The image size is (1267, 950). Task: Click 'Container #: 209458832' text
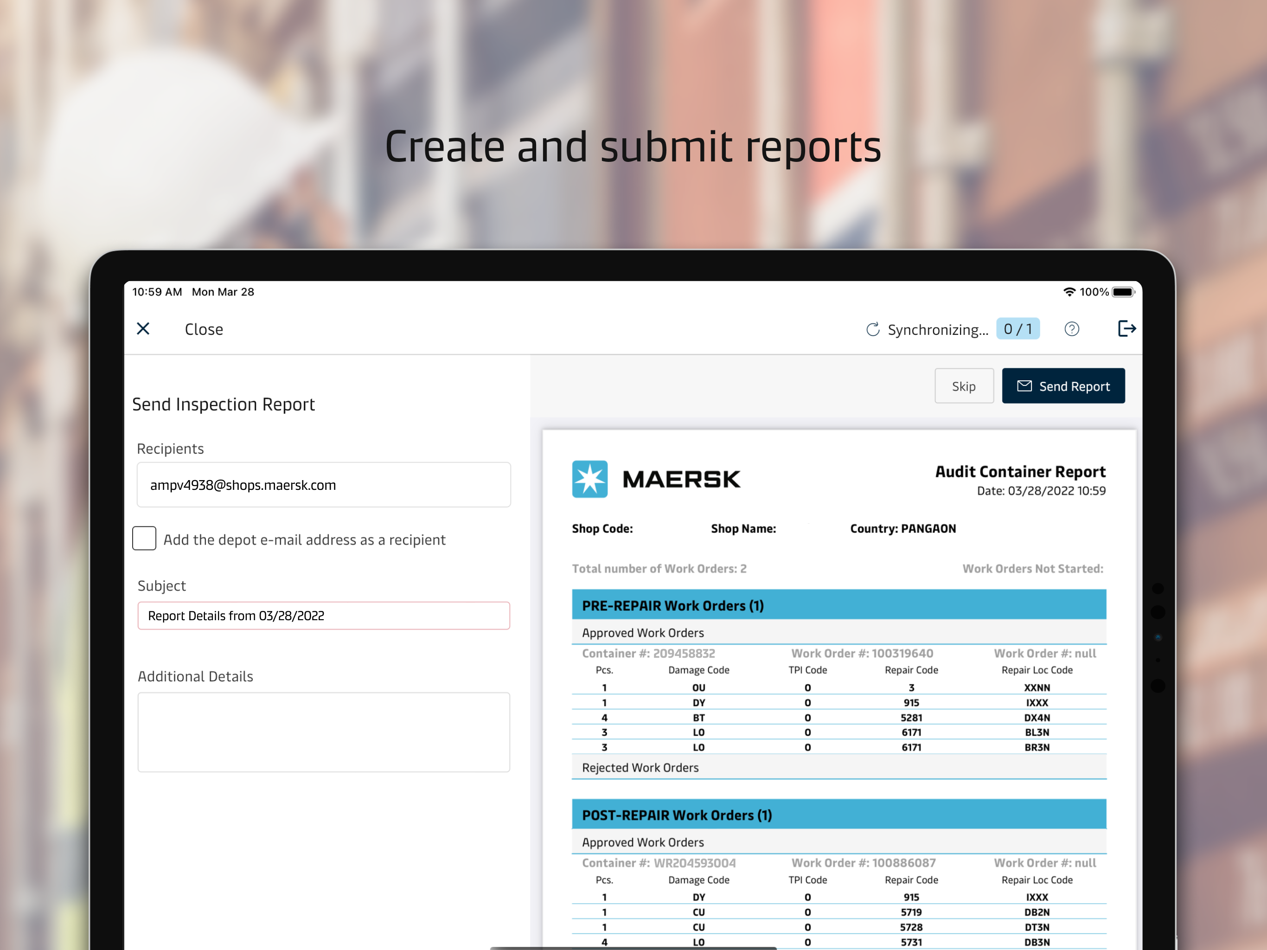tap(648, 653)
